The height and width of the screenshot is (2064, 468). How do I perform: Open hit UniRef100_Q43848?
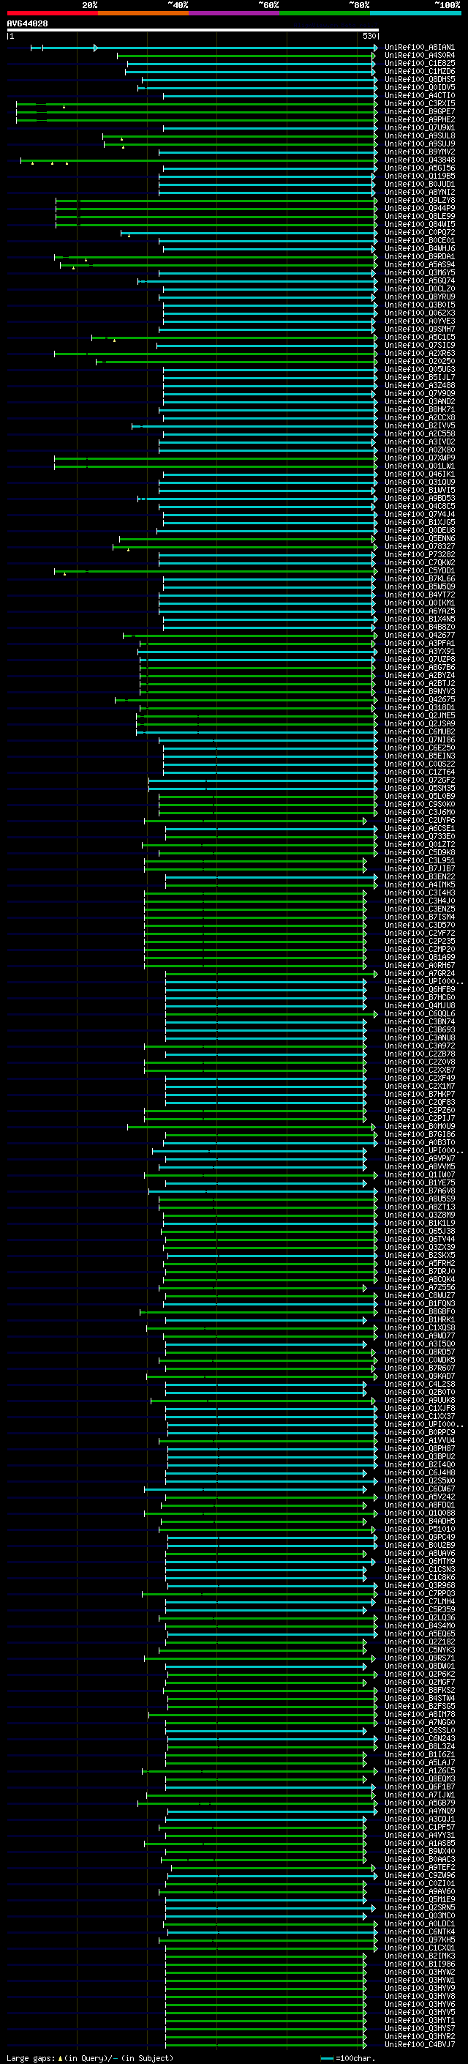(419, 160)
